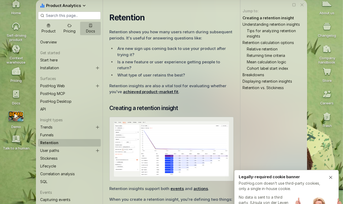Jump to Cohort label start index

coord(267,68)
